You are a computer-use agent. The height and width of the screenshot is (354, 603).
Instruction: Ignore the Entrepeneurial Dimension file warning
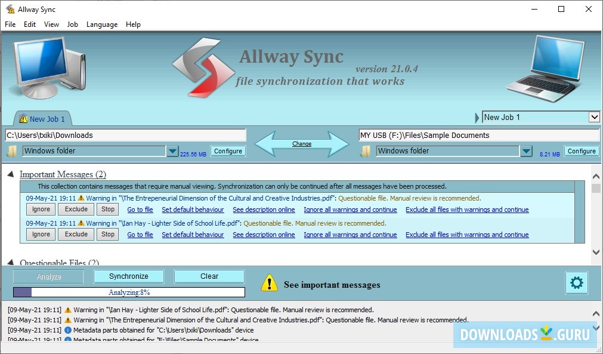(41, 210)
